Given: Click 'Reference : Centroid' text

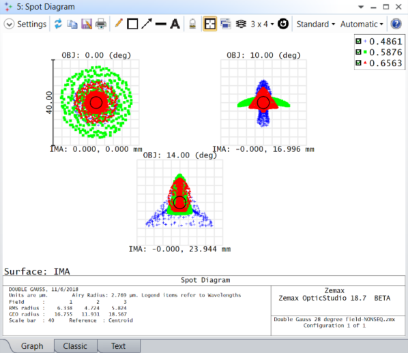Looking at the screenshot, I should click(x=101, y=320).
